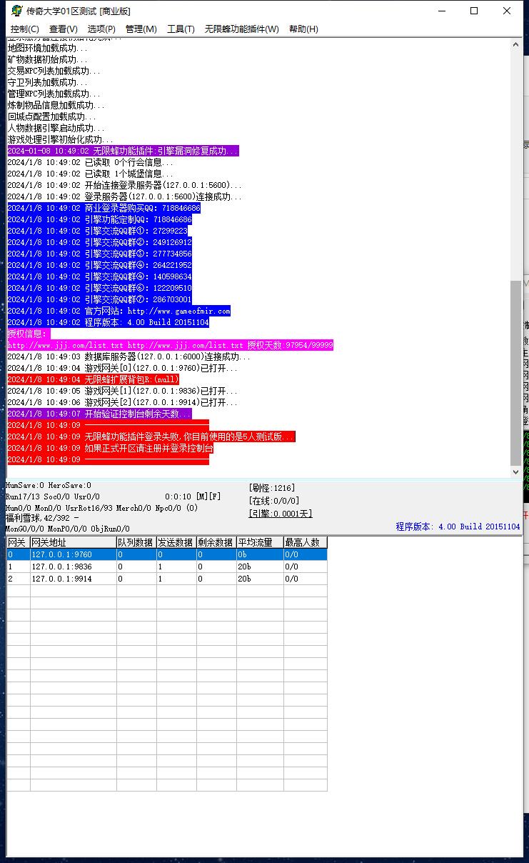Click 0/0 最高人数 cell in gateway 0 row
This screenshot has width=529, height=863.
tap(306, 554)
